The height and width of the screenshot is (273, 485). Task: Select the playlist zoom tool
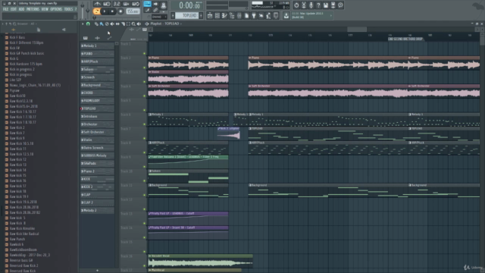click(133, 24)
